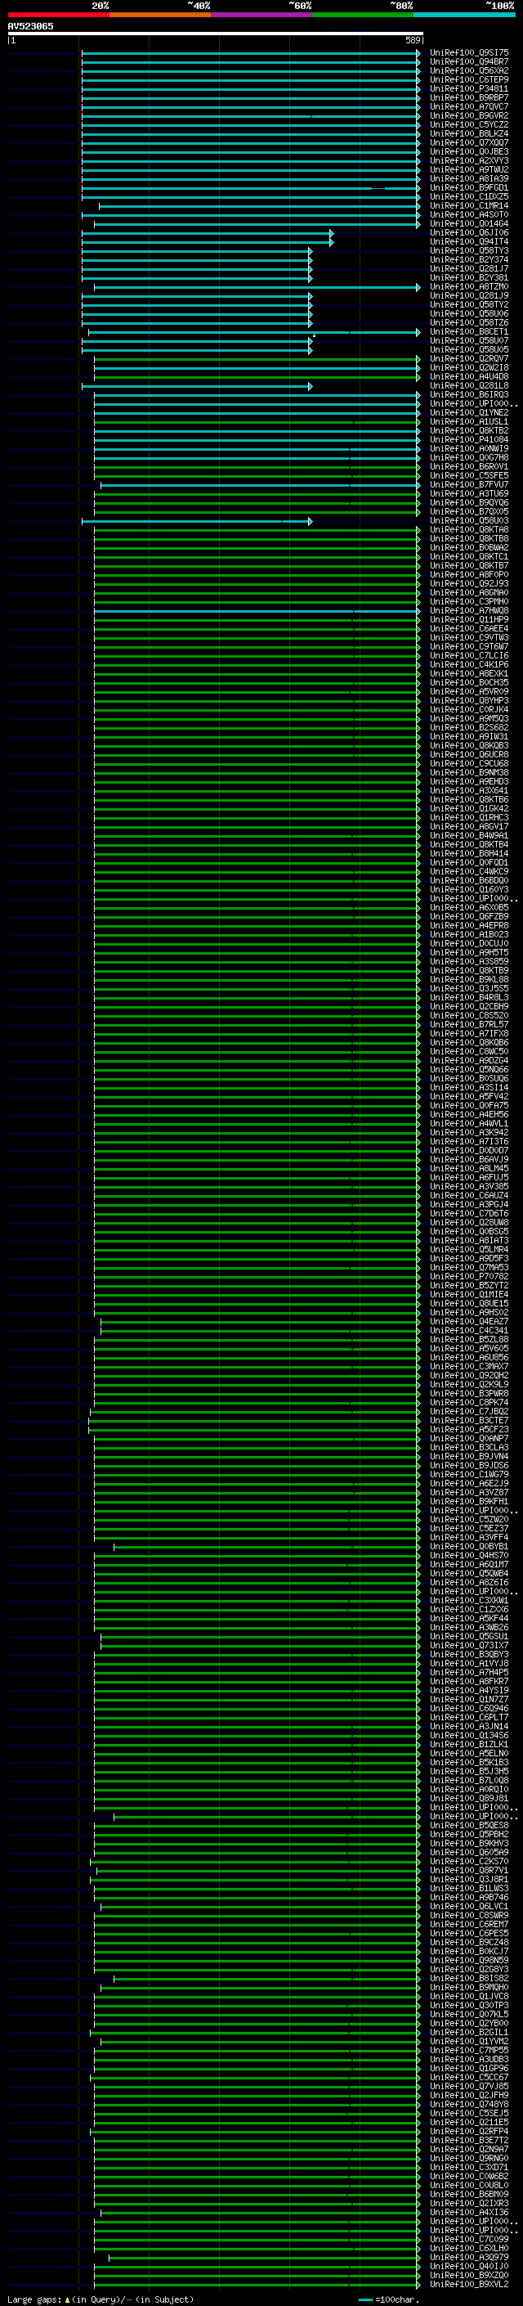Click hit UniRef100_B8IS82

(469, 1978)
